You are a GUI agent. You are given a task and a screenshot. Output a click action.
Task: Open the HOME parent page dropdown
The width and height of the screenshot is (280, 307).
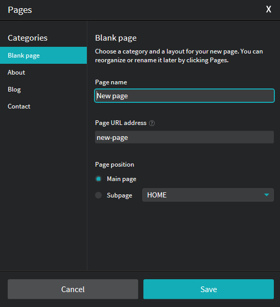208,195
